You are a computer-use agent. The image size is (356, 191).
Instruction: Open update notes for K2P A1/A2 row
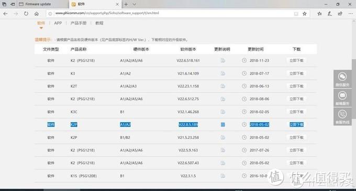pos(222,125)
